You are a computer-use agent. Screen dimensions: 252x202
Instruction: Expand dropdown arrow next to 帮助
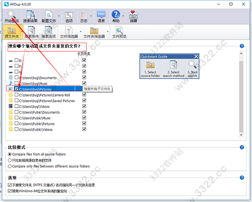pyautogui.click(x=123, y=16)
